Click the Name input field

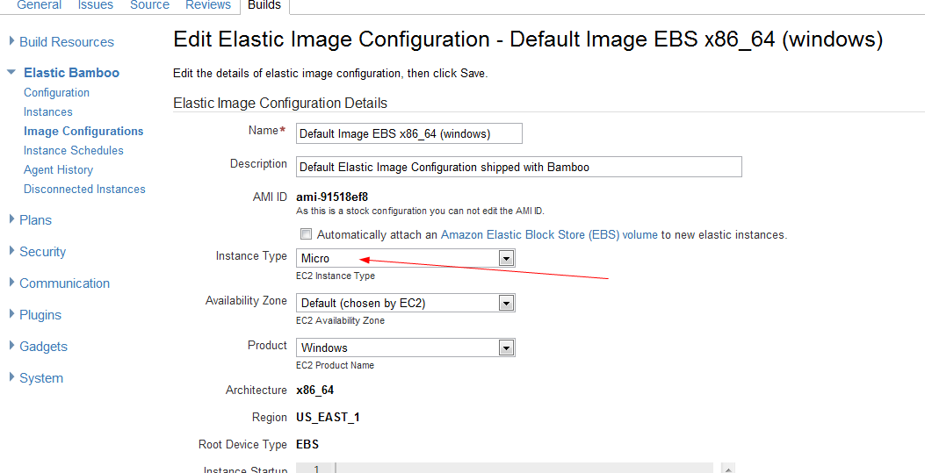[x=409, y=133]
